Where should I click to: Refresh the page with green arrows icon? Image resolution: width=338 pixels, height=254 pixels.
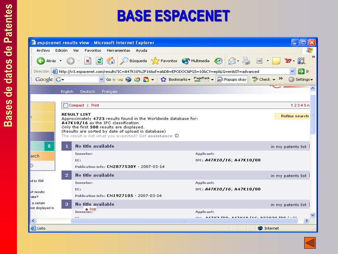coord(99,61)
